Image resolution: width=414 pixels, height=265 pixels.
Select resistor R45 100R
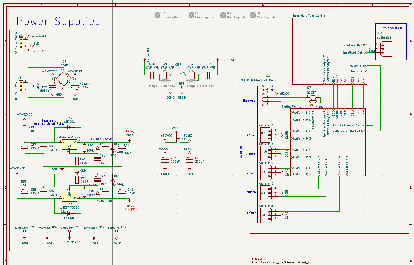click(x=84, y=193)
